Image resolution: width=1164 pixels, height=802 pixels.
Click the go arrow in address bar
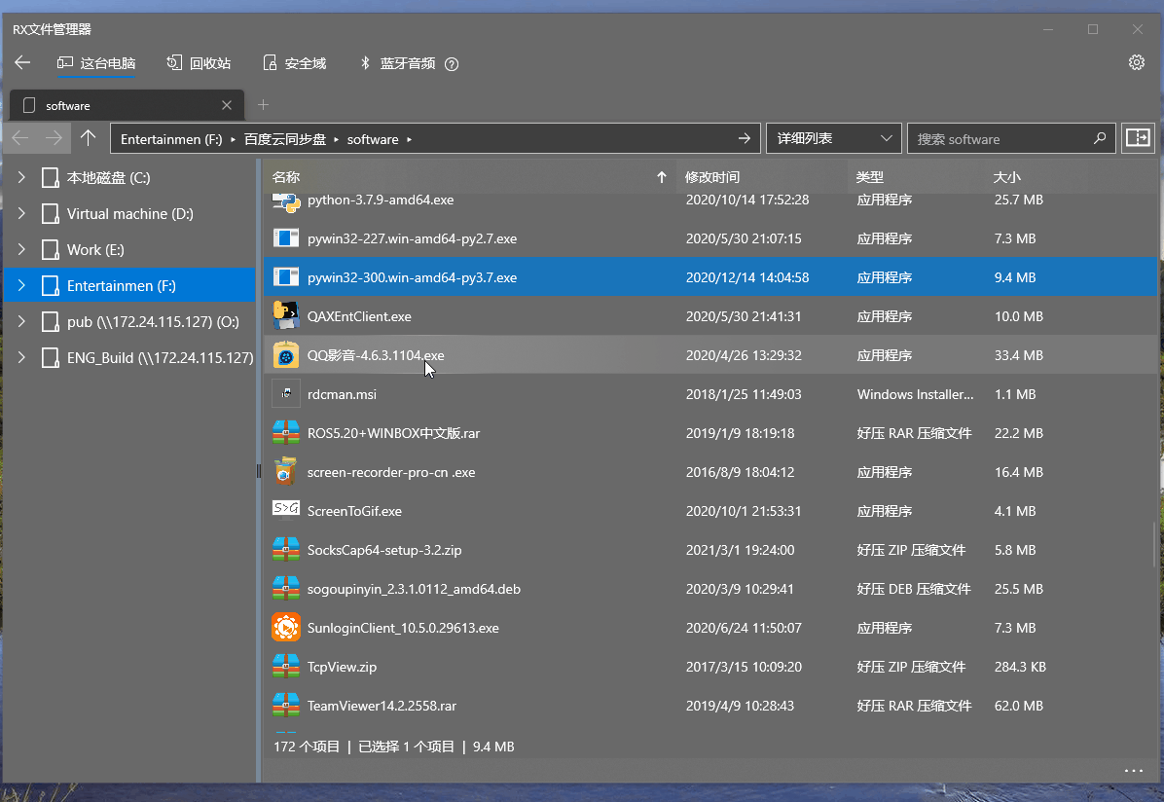(744, 139)
